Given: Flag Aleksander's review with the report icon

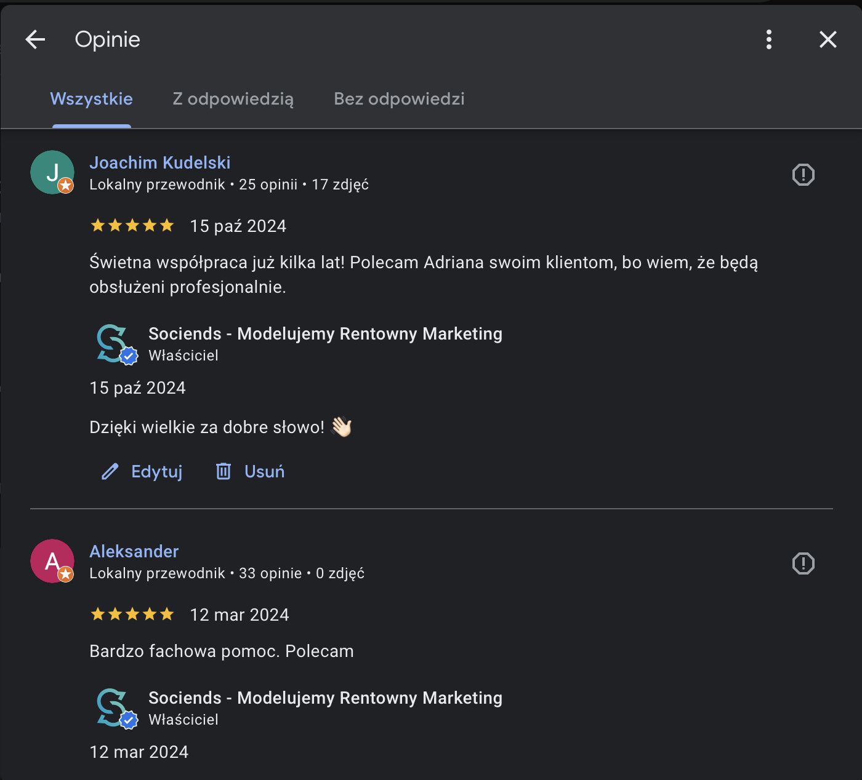Looking at the screenshot, I should [803, 563].
